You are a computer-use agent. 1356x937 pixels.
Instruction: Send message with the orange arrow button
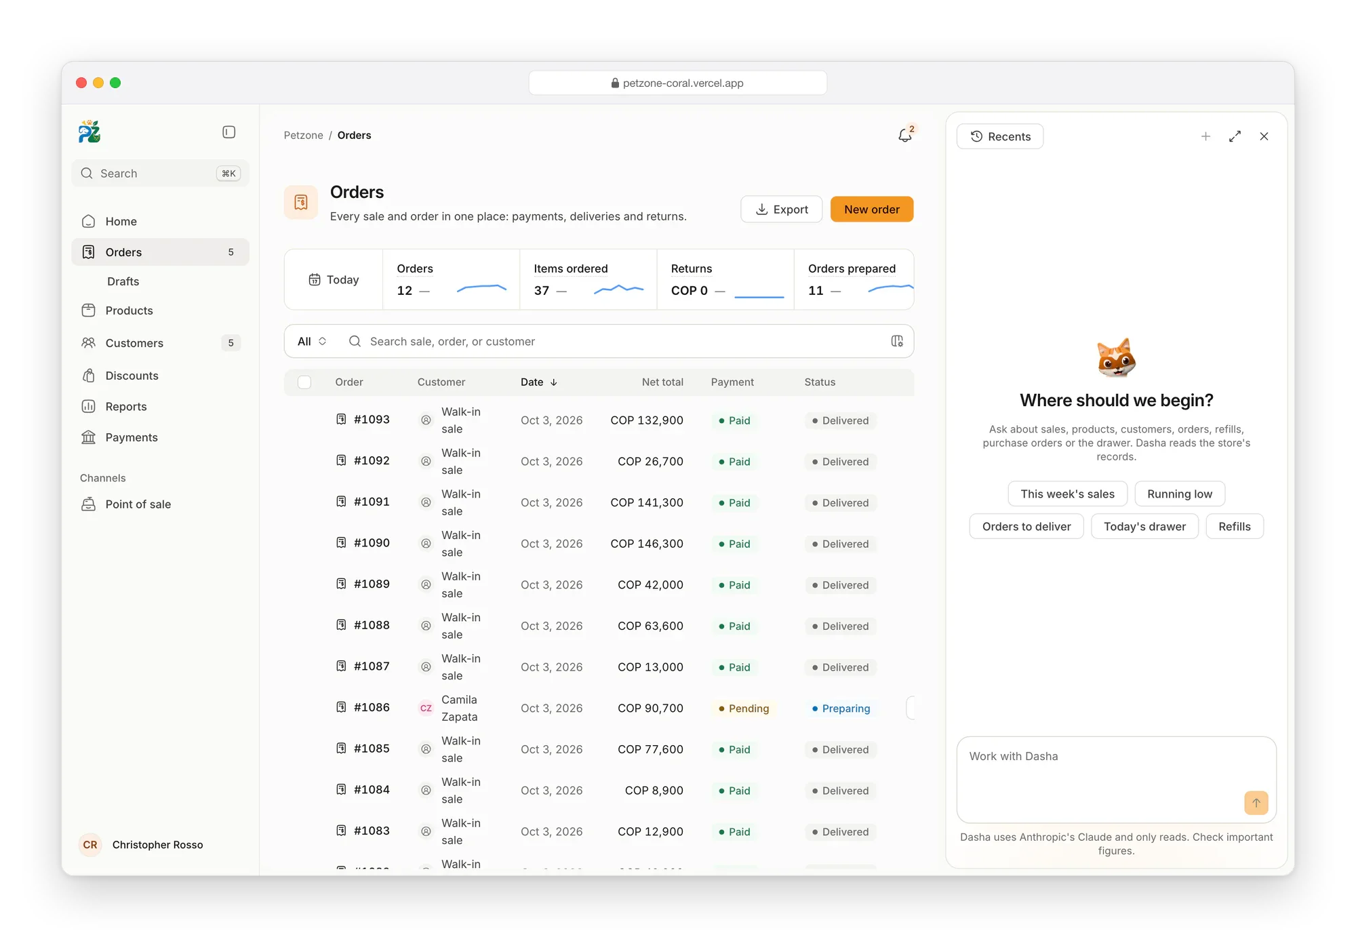1256,803
